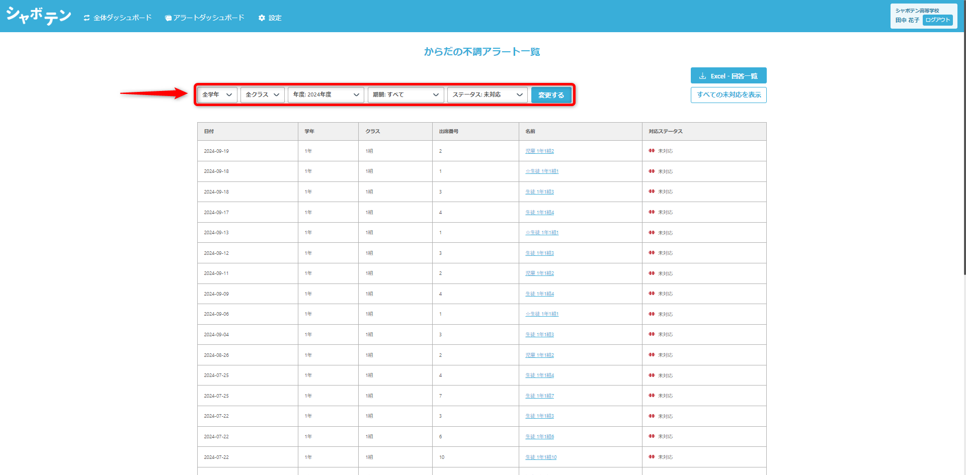The height and width of the screenshot is (475, 966).
Task: Open the 期間: すべて period dropdown
Action: [406, 94]
